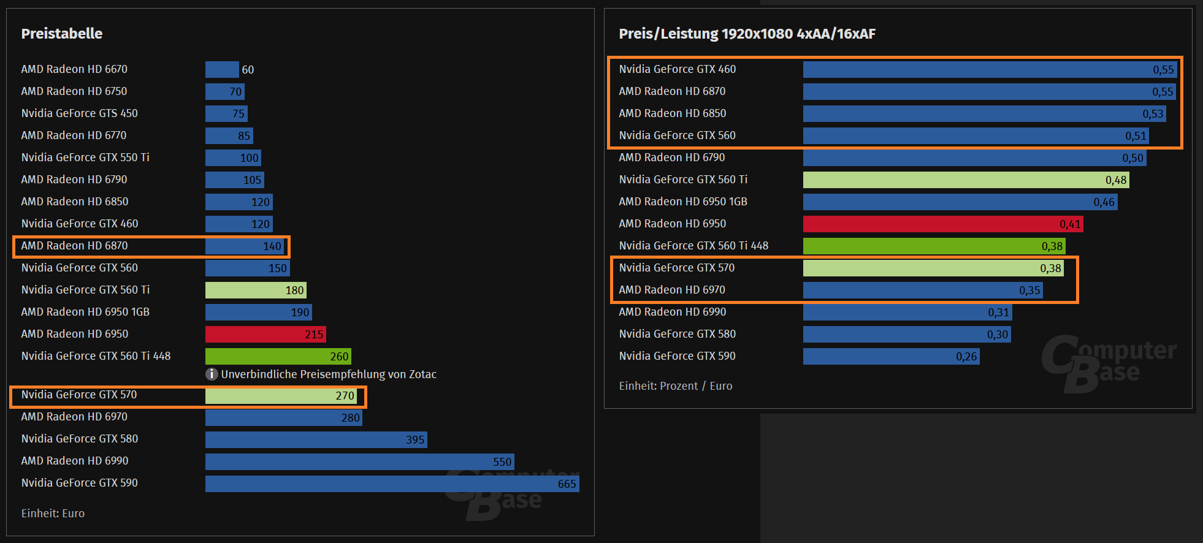Click AMD Radeon HD 6990 in Preis/Leistung chart
Image resolution: width=1203 pixels, height=543 pixels.
tap(673, 312)
